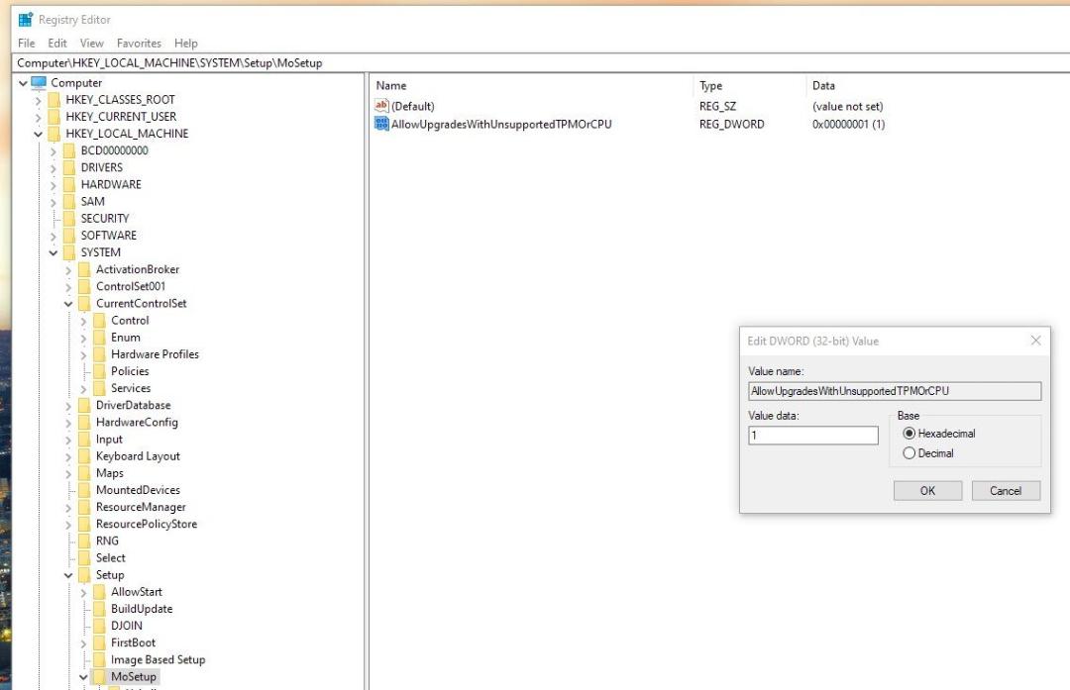Click the SOFTWARE folder icon
This screenshot has height=690, width=1070.
point(69,236)
